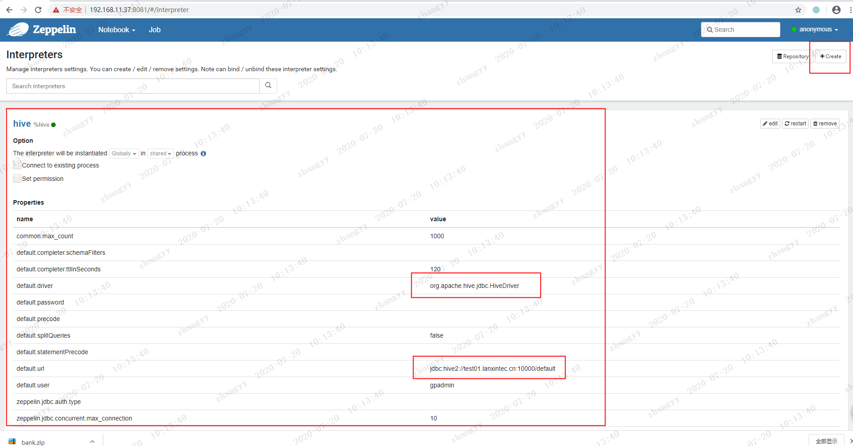Click the interpreter search magnifier button
Screen dimensions: 853x446
pyautogui.click(x=268, y=86)
